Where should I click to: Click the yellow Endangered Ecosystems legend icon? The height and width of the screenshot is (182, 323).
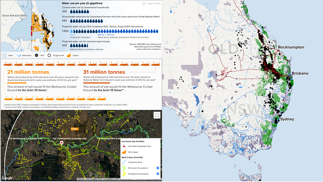[x=124, y=174]
